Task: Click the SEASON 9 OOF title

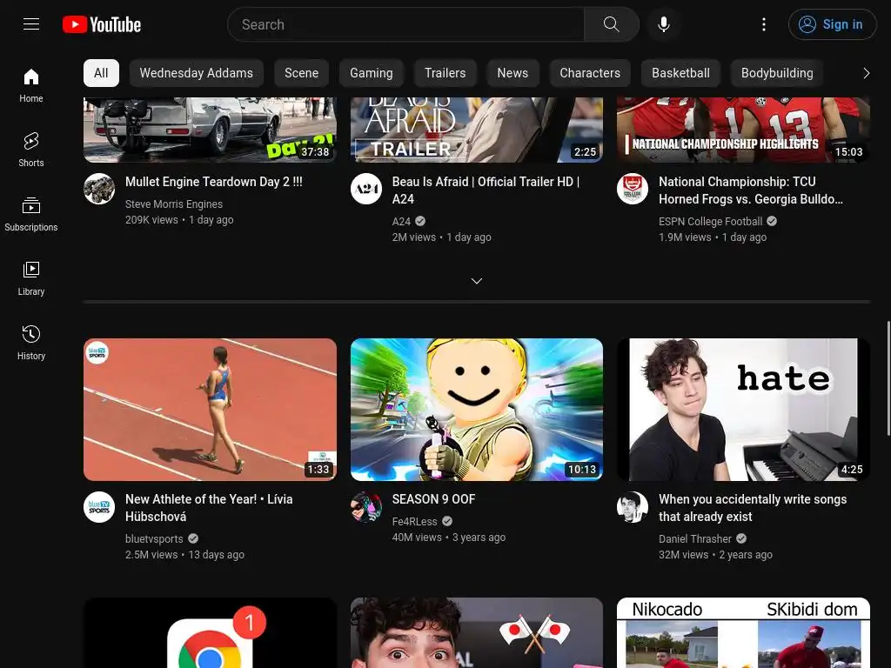Action: [x=433, y=499]
